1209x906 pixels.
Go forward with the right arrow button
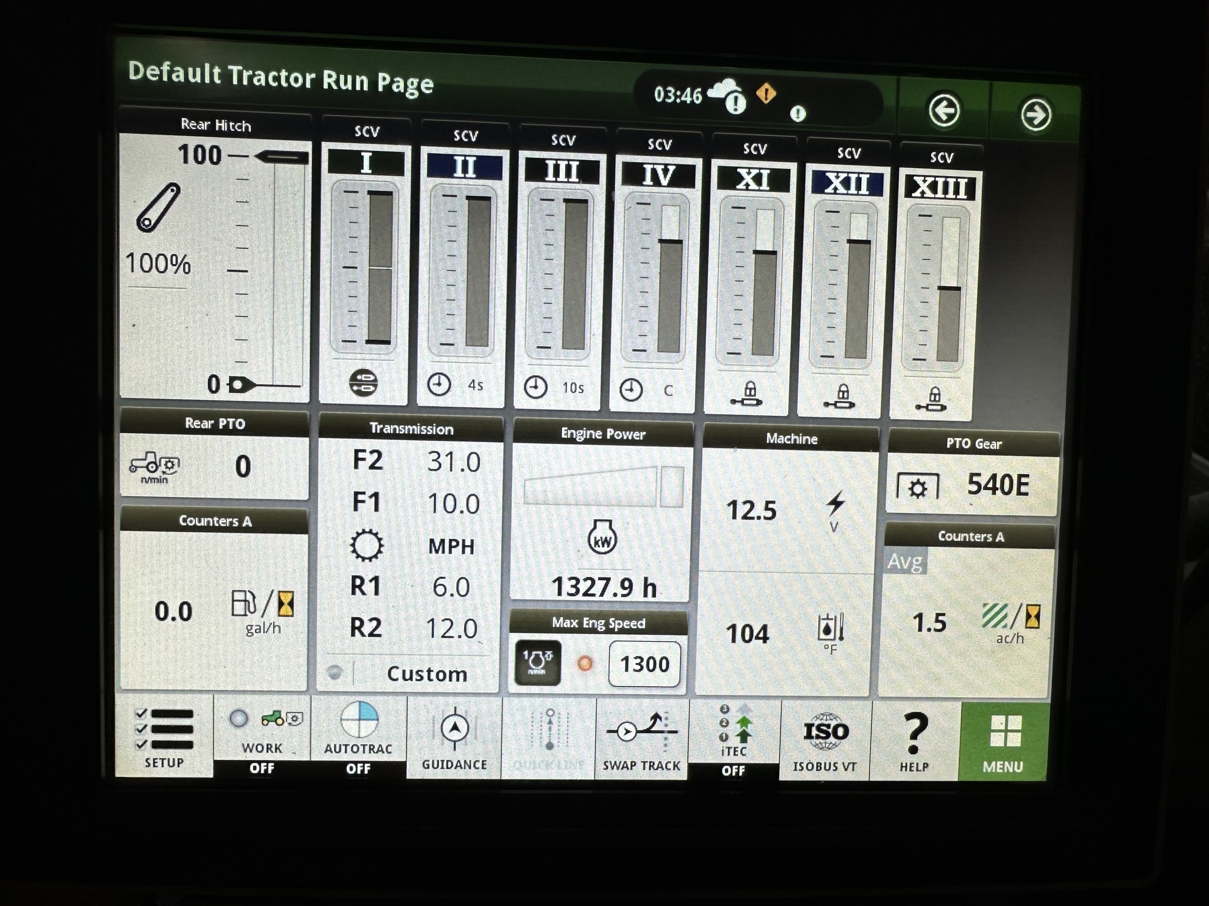(x=1035, y=114)
